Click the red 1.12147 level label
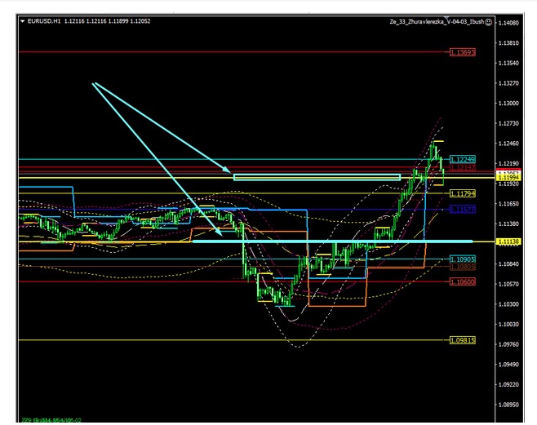This screenshot has height=425, width=537. 462,167
